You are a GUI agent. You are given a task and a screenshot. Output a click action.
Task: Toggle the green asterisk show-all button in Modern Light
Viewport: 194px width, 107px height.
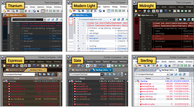coord(88,11)
